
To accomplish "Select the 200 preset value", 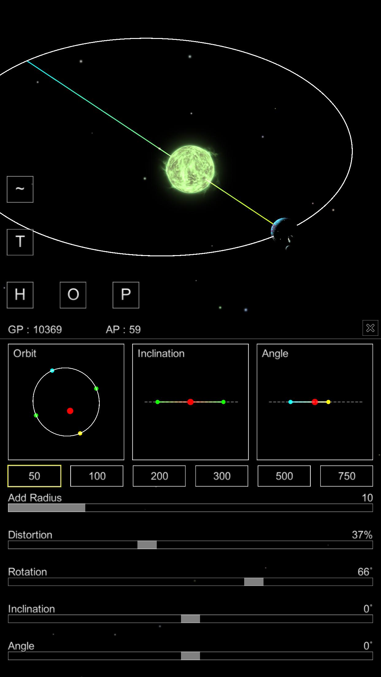I will pos(159,476).
